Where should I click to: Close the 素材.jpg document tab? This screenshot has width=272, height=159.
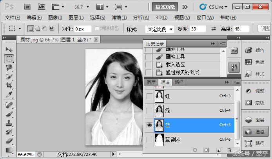pyautogui.click(x=96, y=39)
